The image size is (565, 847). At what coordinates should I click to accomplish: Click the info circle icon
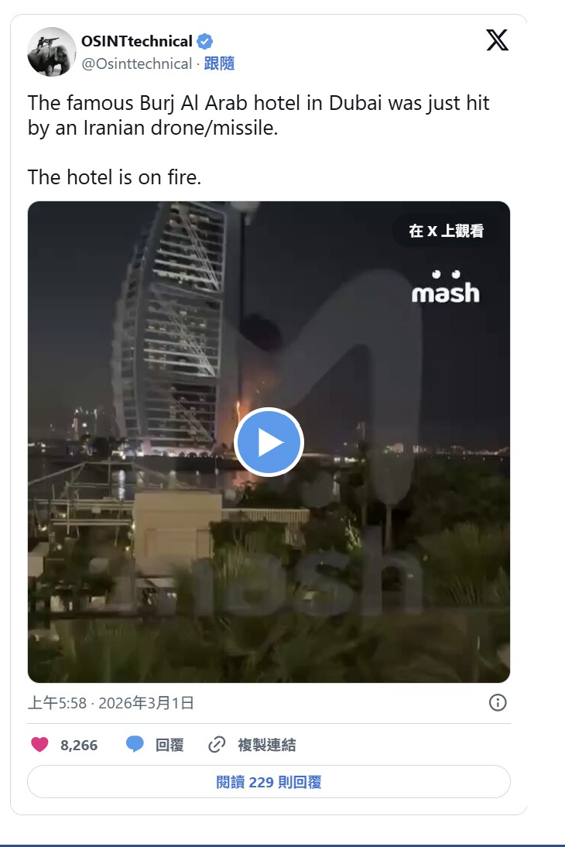point(498,702)
